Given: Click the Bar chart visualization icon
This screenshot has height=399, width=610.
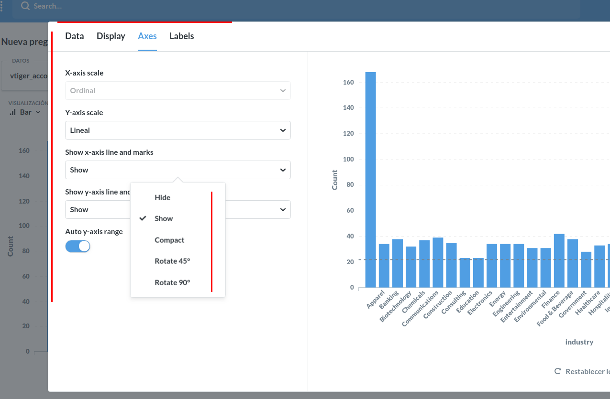Looking at the screenshot, I should [13, 112].
